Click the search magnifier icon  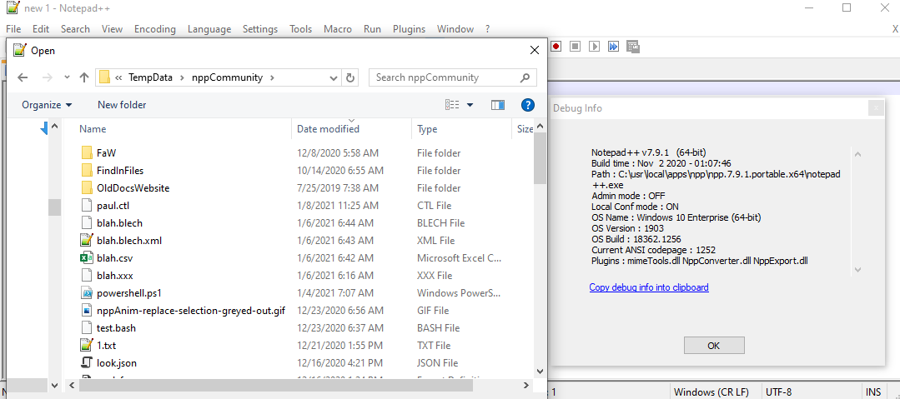tap(525, 77)
